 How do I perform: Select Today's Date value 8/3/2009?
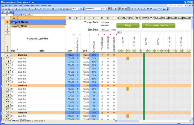(105, 22)
